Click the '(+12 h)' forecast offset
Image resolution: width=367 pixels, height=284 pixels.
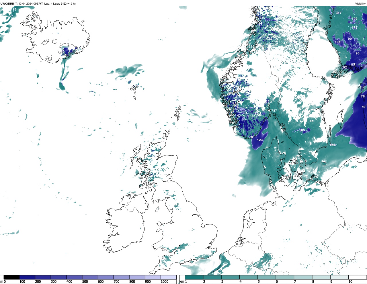click(x=71, y=3)
